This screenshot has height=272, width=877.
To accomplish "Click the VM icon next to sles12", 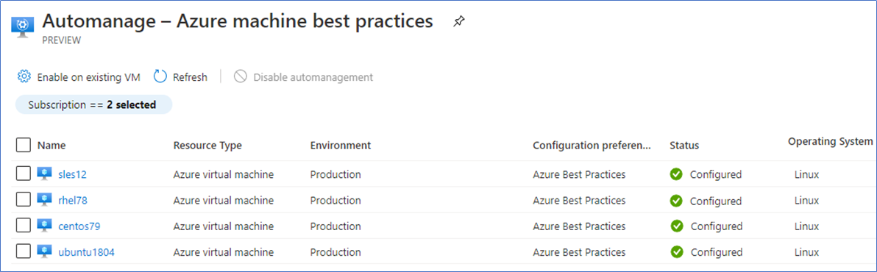I will point(45,174).
